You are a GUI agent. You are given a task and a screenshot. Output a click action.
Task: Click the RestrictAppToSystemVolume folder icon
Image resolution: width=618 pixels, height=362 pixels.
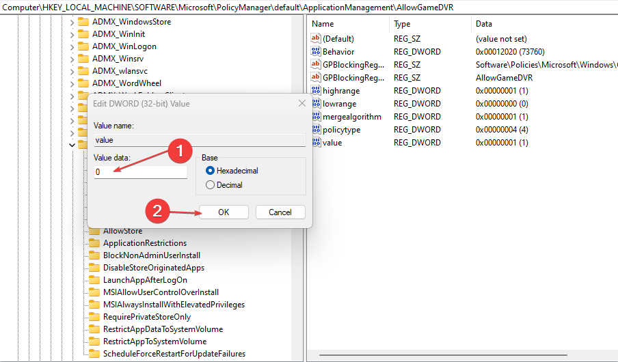tap(94, 341)
